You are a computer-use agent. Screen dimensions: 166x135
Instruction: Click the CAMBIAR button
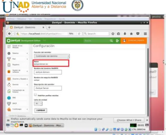(41, 110)
